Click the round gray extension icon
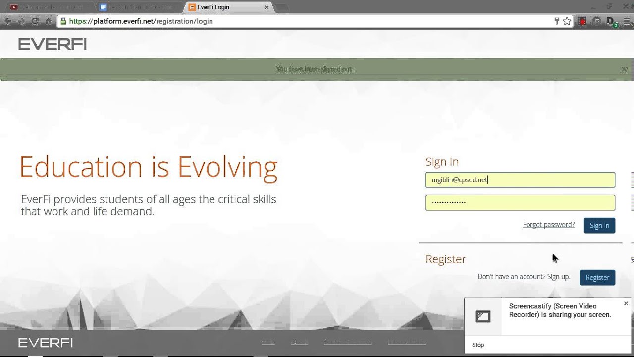Viewport: 634px width, 357px height. tap(597, 21)
